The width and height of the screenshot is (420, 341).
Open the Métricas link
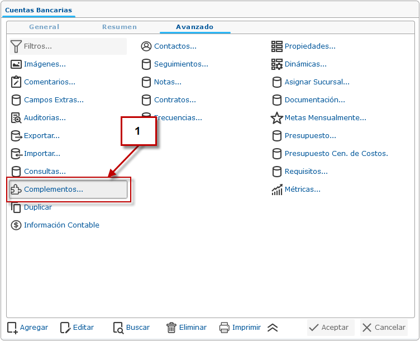coord(303,190)
